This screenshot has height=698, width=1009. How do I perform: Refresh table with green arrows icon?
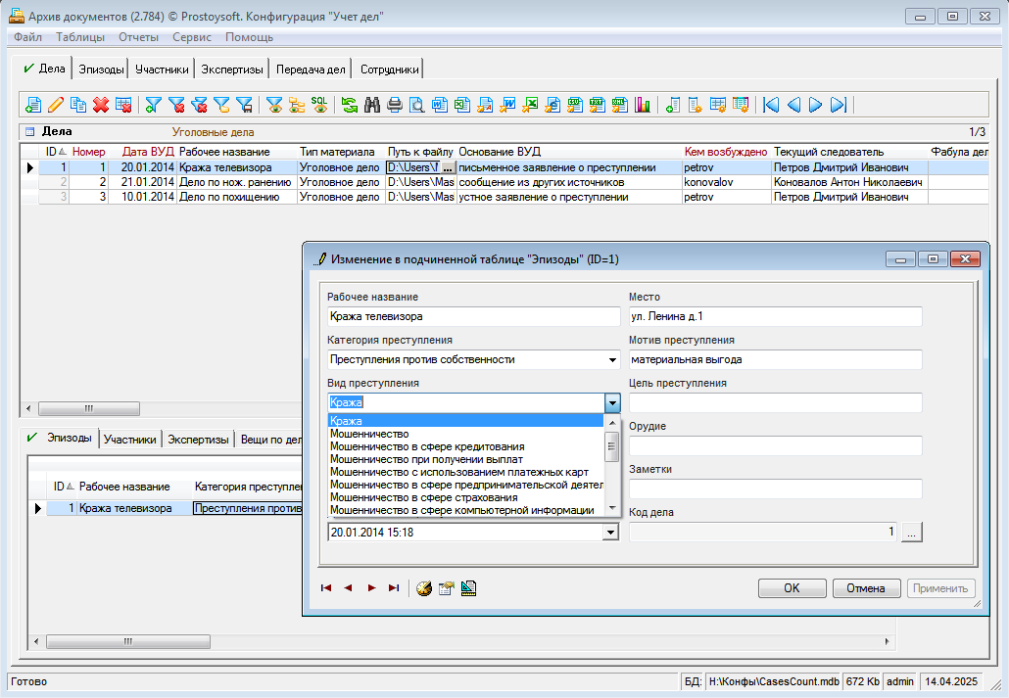tap(350, 105)
